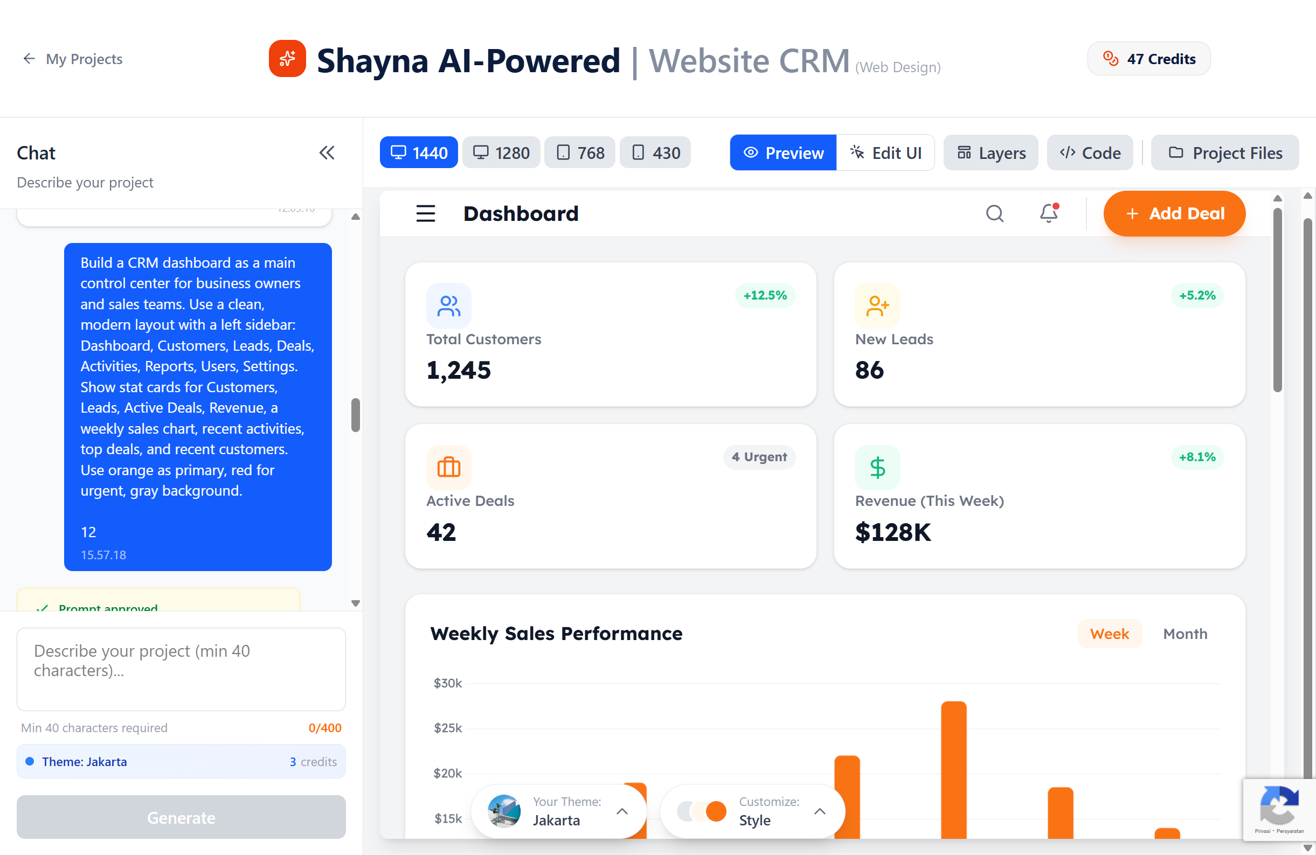This screenshot has width=1316, height=855.
Task: Go back to My Projects
Action: click(72, 59)
